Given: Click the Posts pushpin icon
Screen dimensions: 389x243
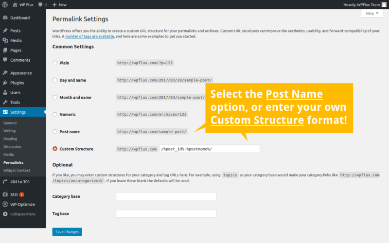Looking at the screenshot, I should point(5,31).
